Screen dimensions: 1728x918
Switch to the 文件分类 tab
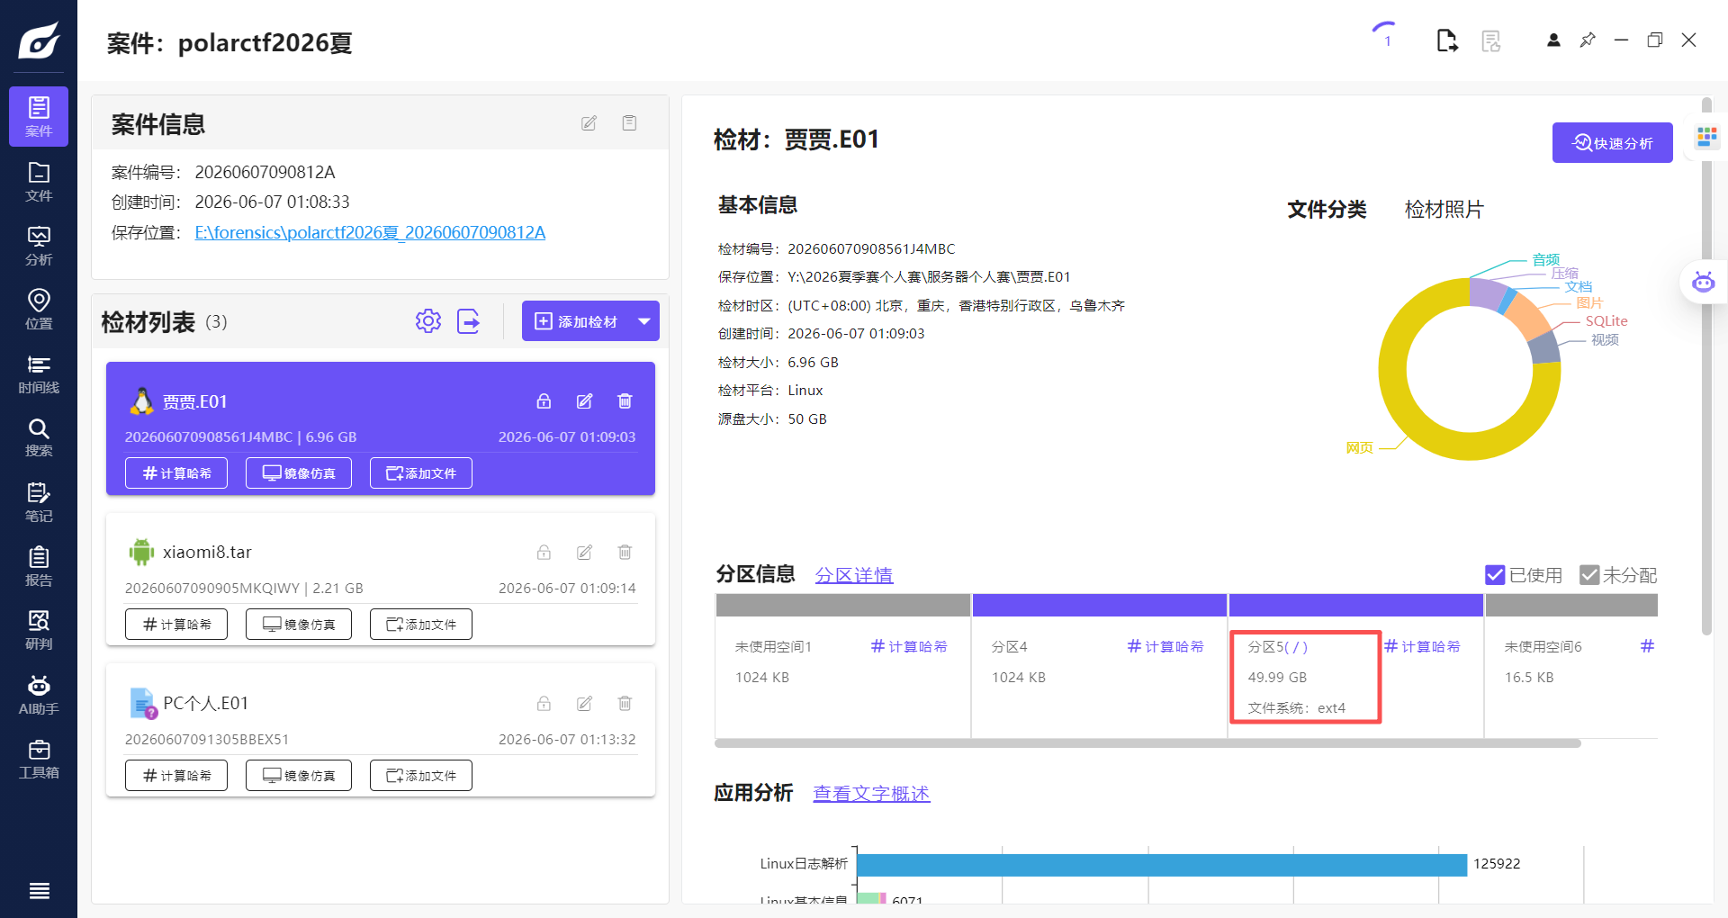(1327, 210)
